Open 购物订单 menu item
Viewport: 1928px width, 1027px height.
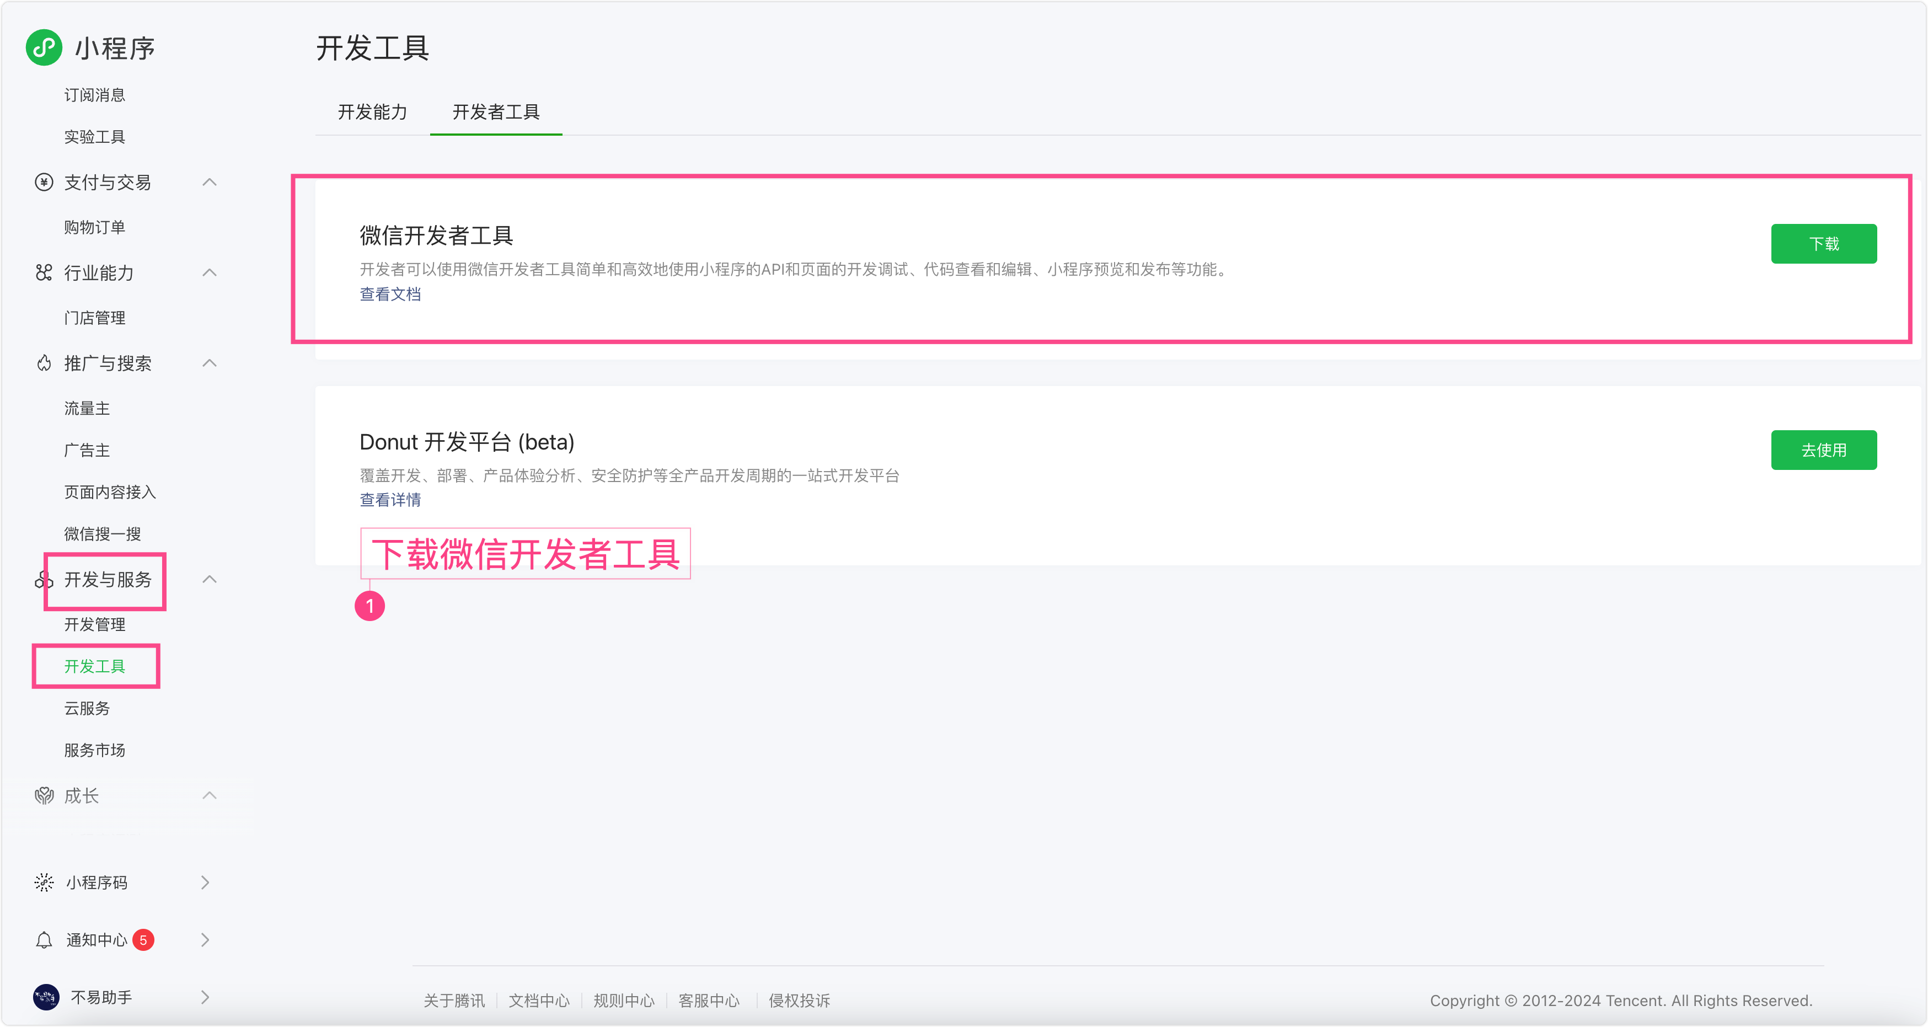point(94,228)
